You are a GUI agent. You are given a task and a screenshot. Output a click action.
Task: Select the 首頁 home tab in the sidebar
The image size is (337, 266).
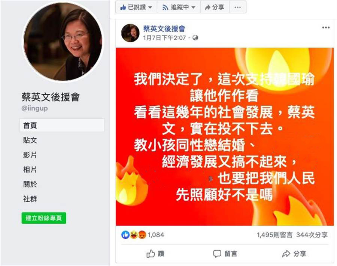[62, 125]
